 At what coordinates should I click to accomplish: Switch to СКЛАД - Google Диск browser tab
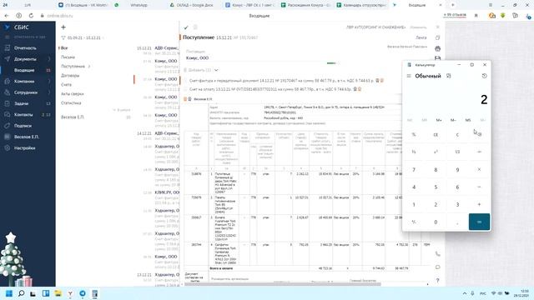click(x=194, y=5)
